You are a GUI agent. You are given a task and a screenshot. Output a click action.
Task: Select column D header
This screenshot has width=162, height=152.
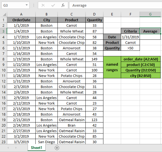click(x=94, y=14)
